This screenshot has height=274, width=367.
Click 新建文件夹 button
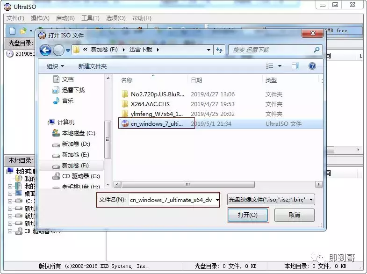(x=93, y=66)
